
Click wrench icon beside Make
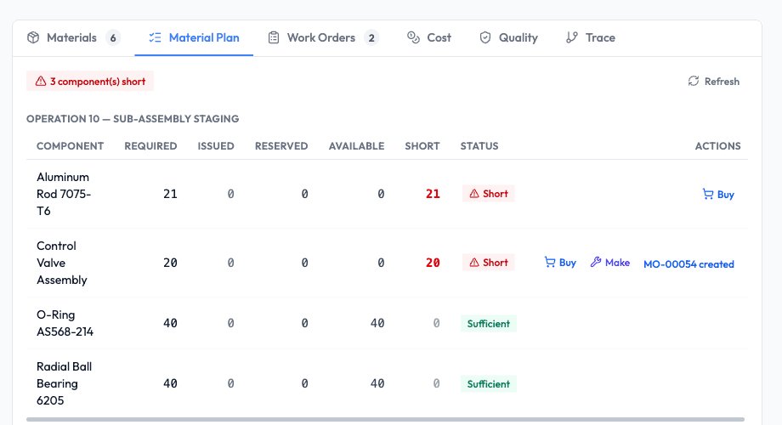pos(596,263)
